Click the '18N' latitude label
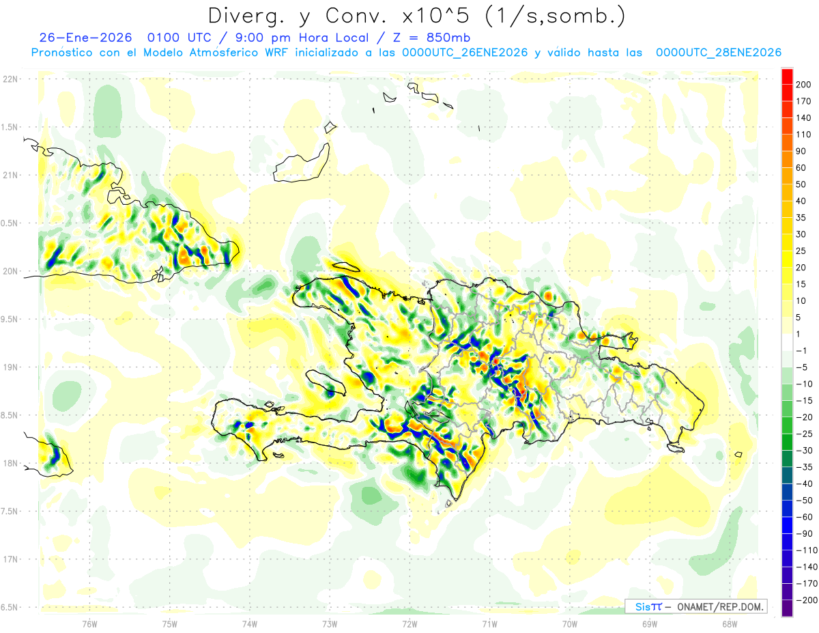Viewport: 819px width, 633px height. 11,463
